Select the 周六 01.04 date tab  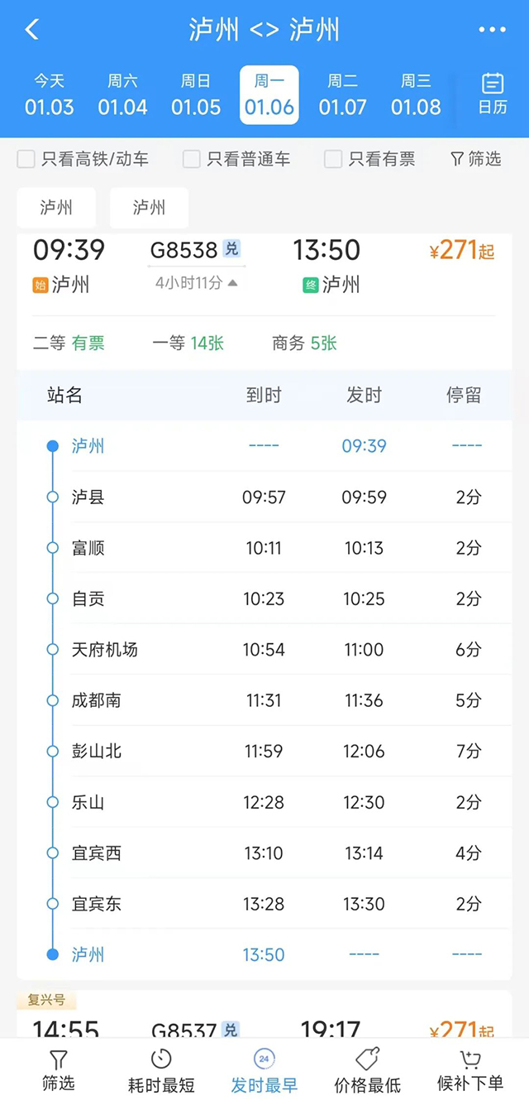click(x=122, y=94)
